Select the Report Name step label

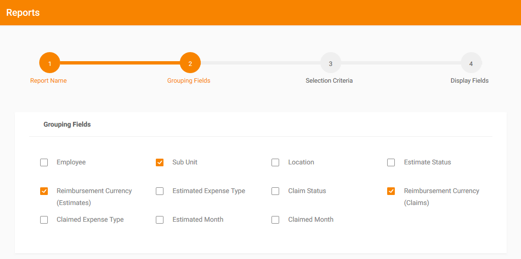click(48, 81)
